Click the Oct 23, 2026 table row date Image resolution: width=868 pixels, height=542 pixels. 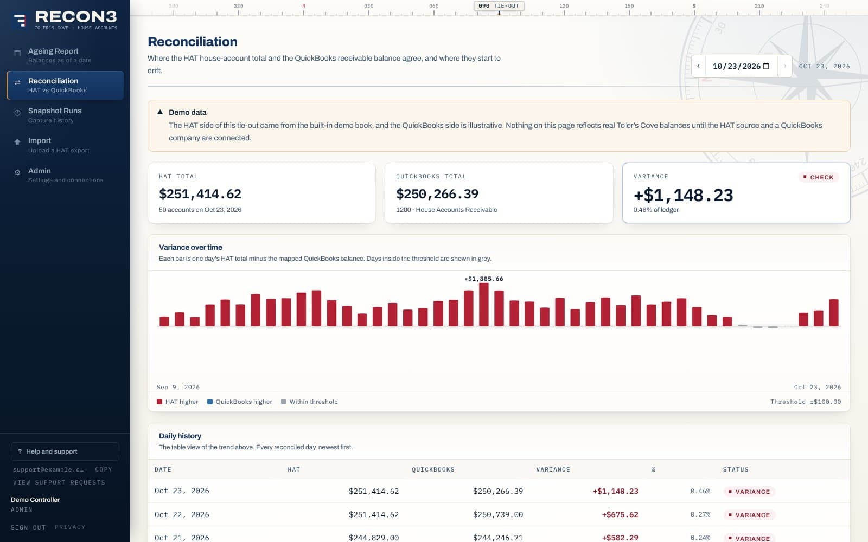[182, 491]
